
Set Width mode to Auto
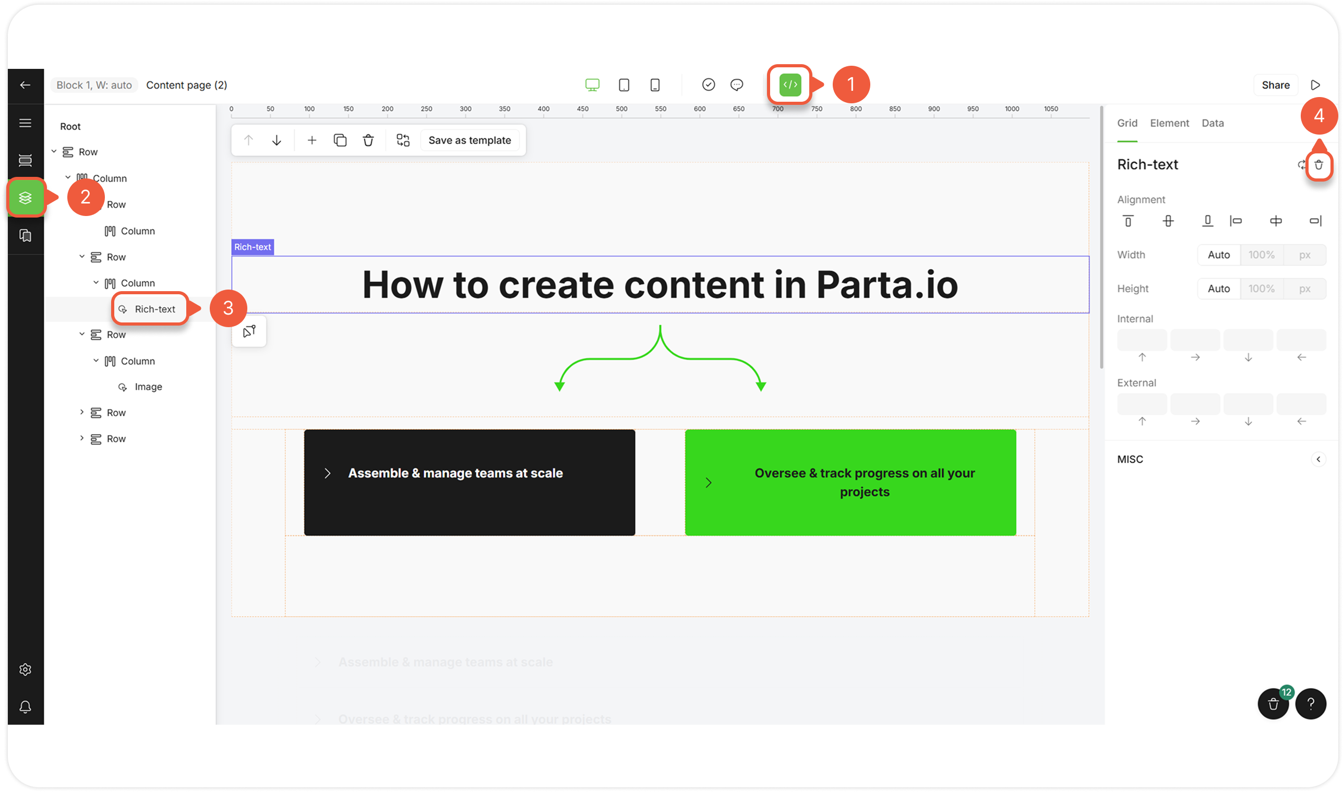click(1218, 255)
